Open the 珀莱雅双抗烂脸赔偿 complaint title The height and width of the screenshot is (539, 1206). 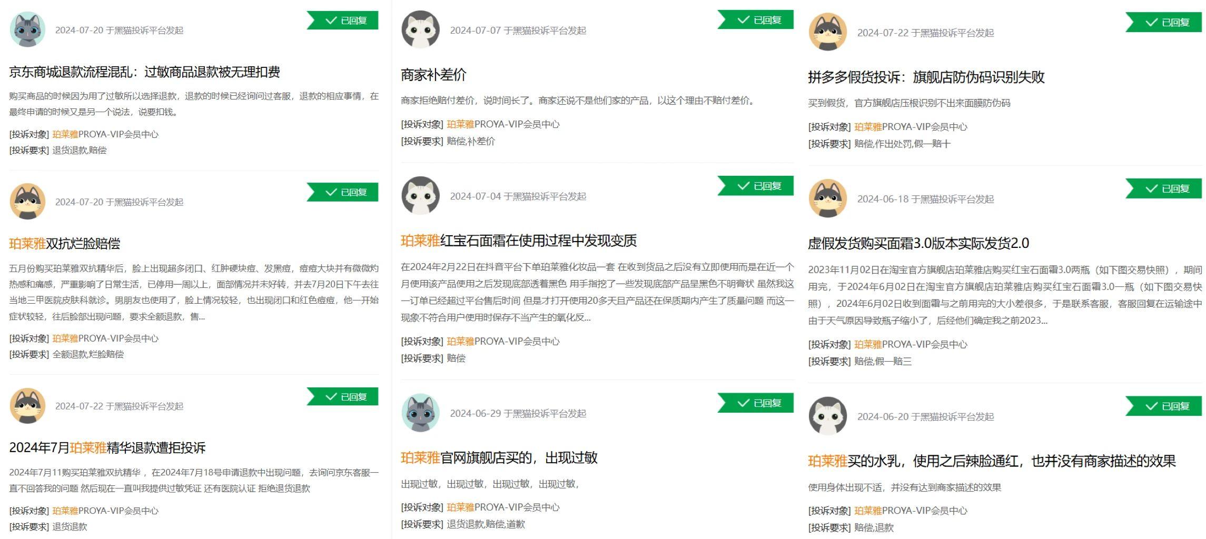(x=64, y=244)
